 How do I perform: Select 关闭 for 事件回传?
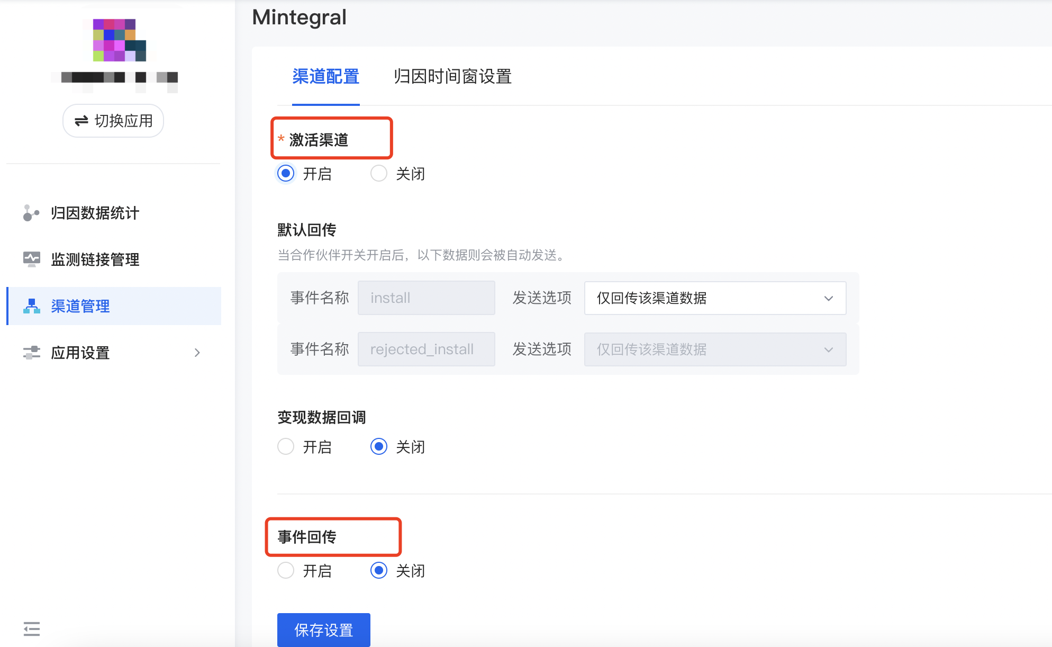pos(379,571)
